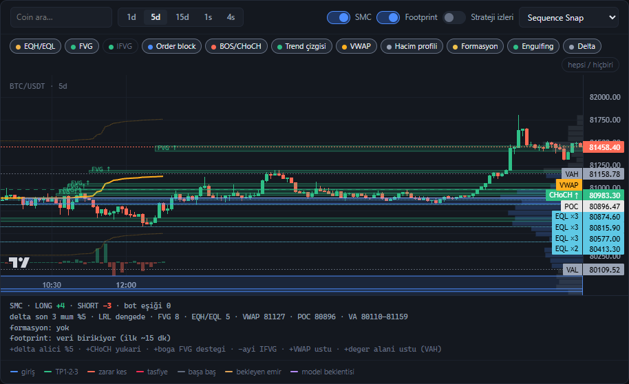Viewport: 629px width, 384px height.
Task: Click the 80983.30 price value
Action: 604,195
